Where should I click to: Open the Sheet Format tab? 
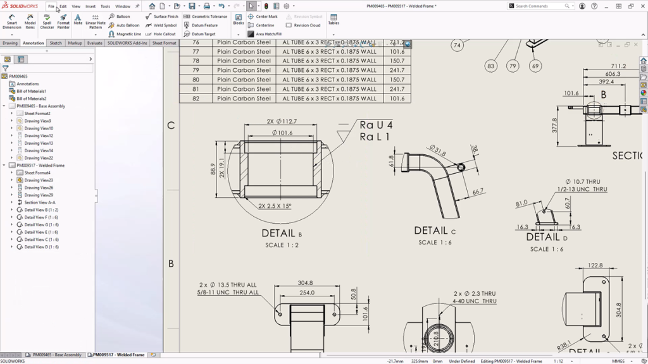point(164,43)
